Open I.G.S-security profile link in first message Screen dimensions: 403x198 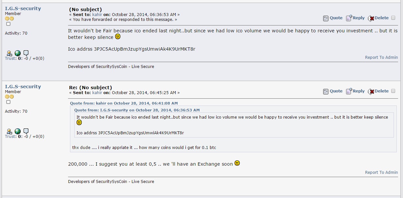tap(23, 8)
